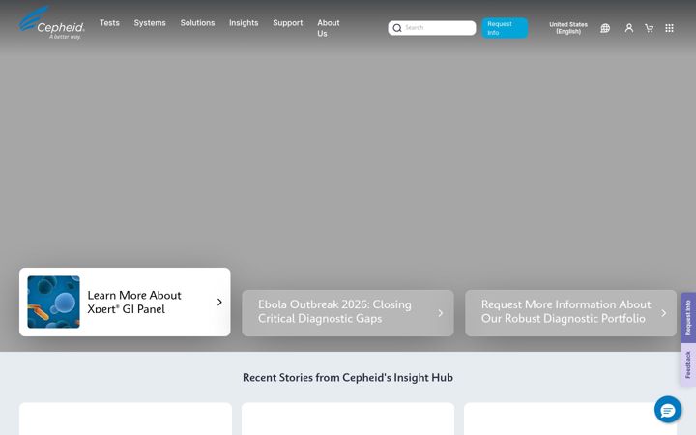Open Ebola Outbreak 2026 card
696x435 pixels.
click(x=348, y=313)
